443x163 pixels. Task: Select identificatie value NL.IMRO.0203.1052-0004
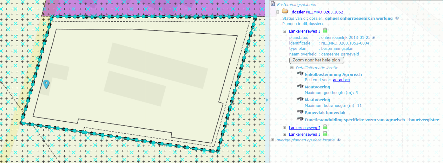(345, 43)
